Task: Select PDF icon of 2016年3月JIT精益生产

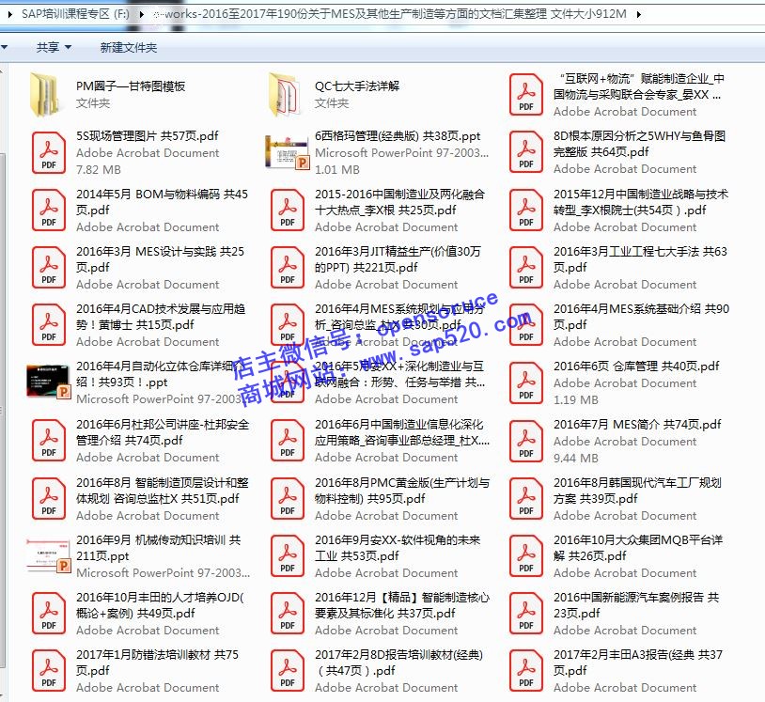Action: point(288,267)
